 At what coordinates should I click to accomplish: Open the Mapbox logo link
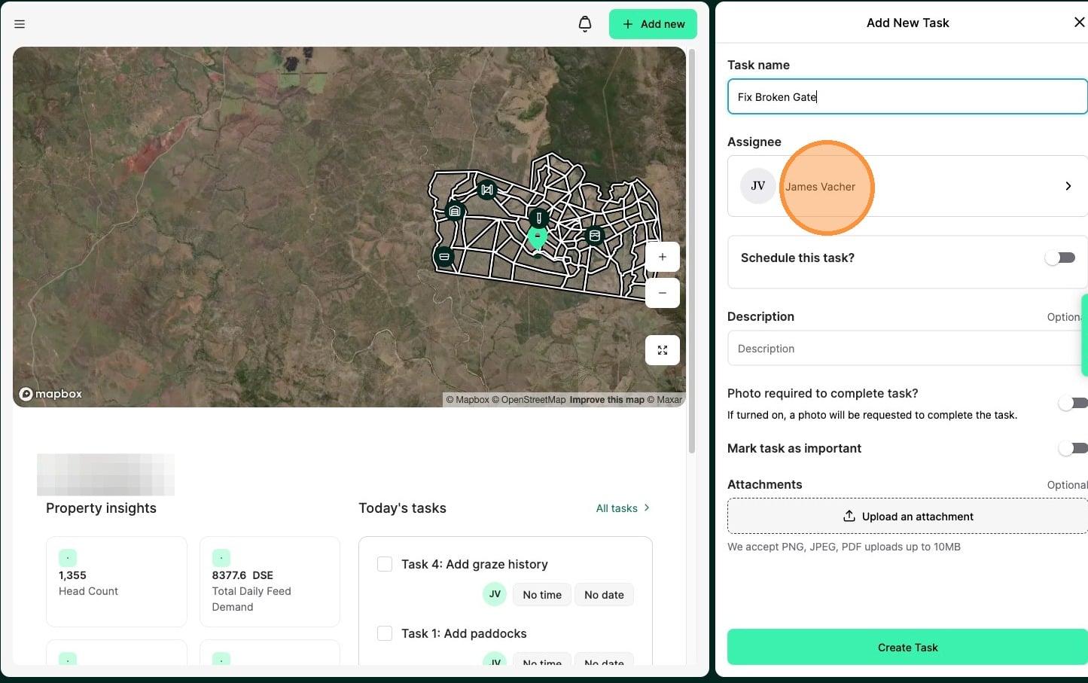50,394
